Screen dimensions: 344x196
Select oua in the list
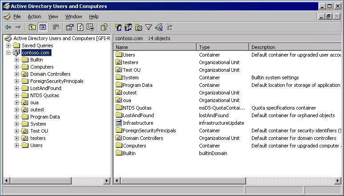pyautogui.click(x=127, y=100)
